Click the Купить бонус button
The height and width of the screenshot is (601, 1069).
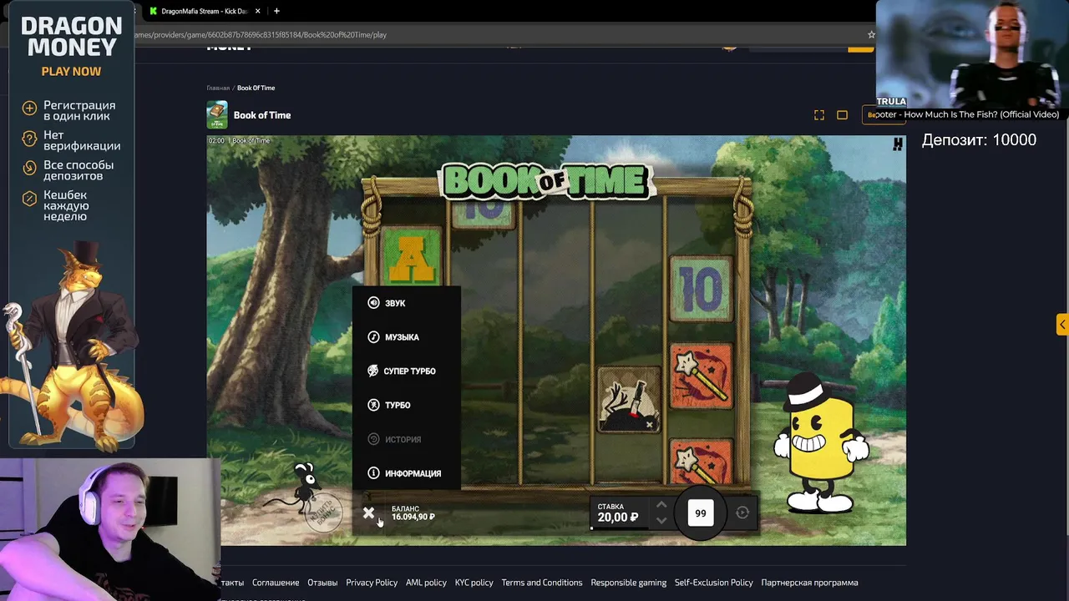point(322,511)
